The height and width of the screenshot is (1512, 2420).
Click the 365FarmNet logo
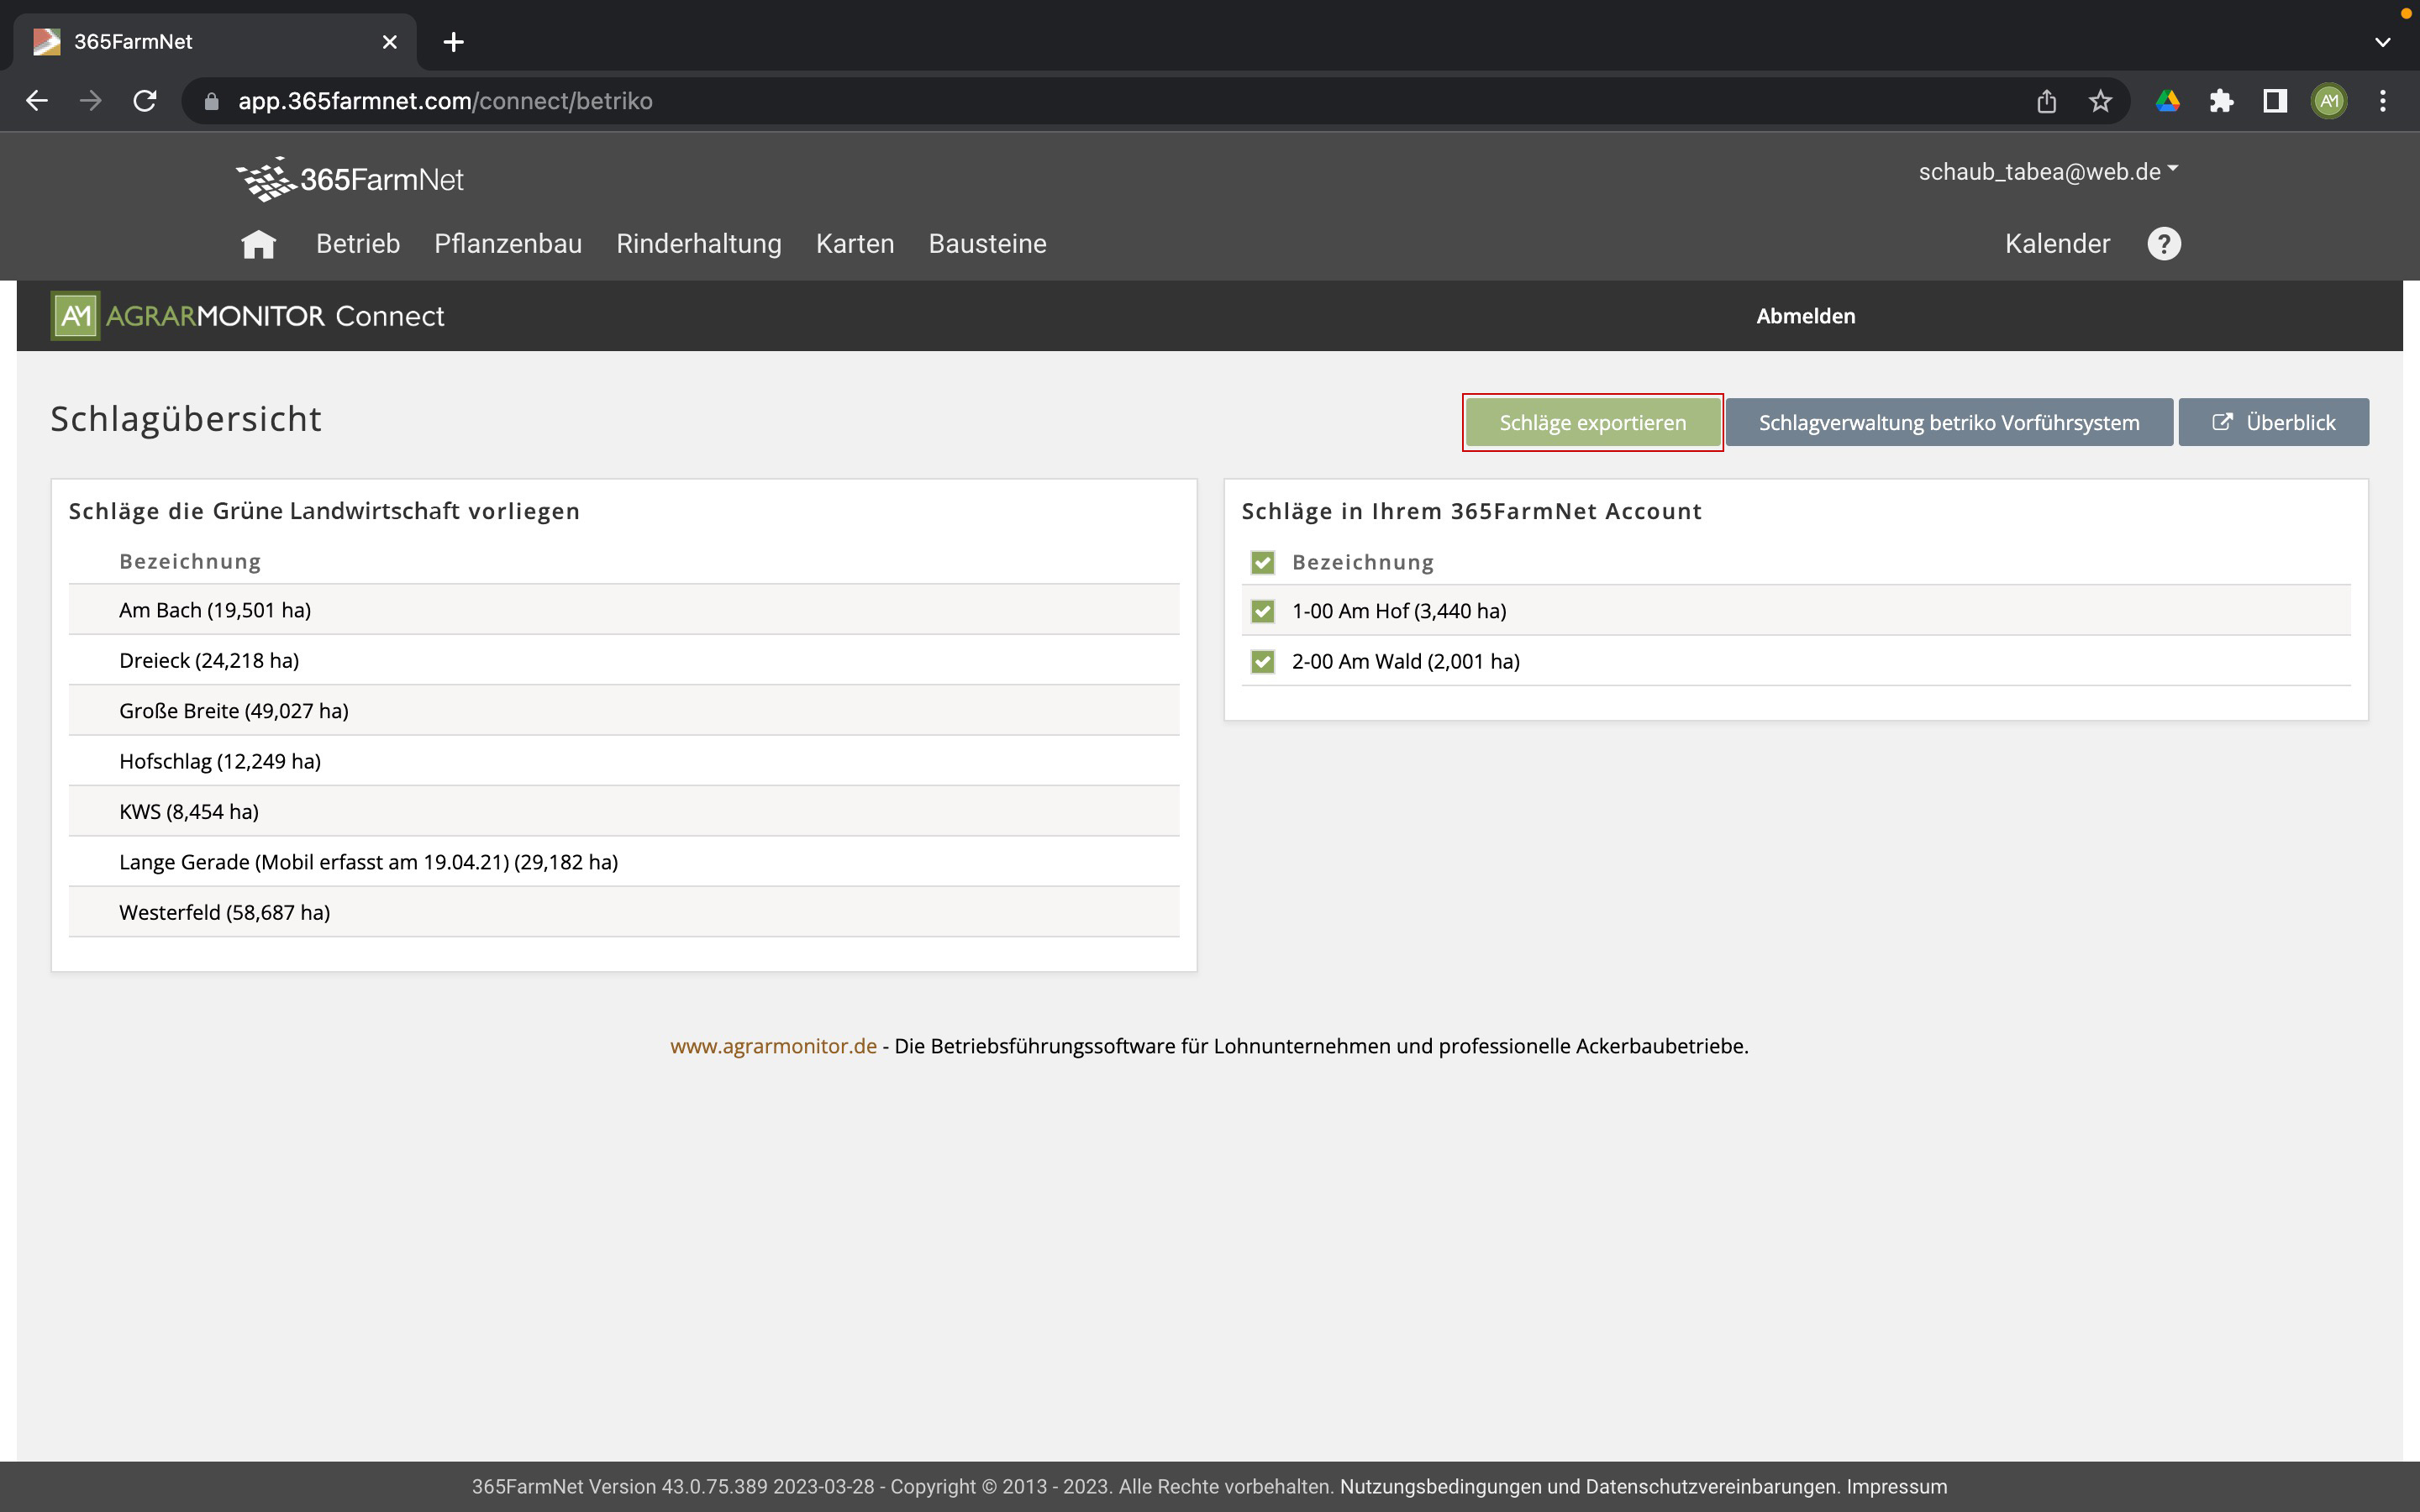(x=350, y=179)
